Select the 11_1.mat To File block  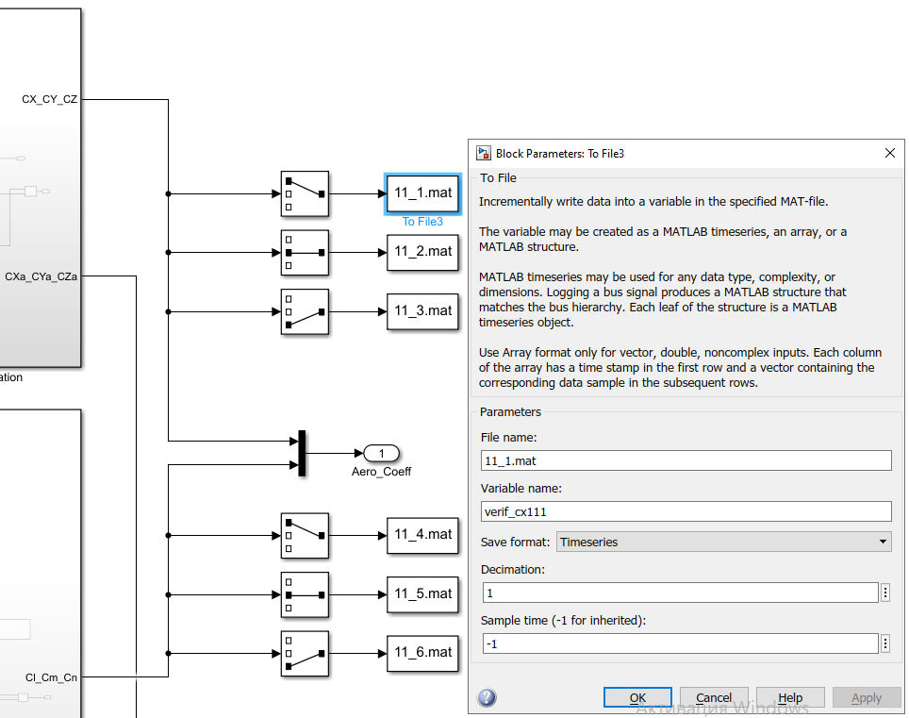[x=422, y=193]
